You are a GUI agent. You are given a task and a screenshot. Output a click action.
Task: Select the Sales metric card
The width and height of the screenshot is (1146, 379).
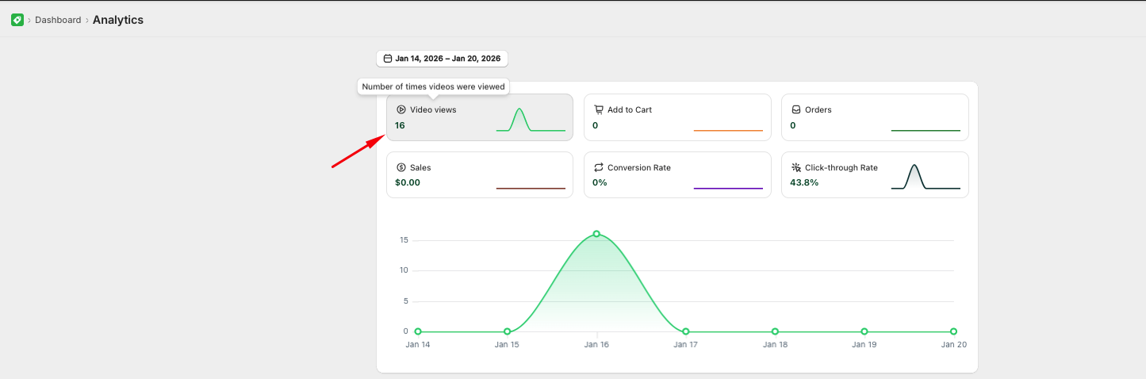click(x=480, y=174)
